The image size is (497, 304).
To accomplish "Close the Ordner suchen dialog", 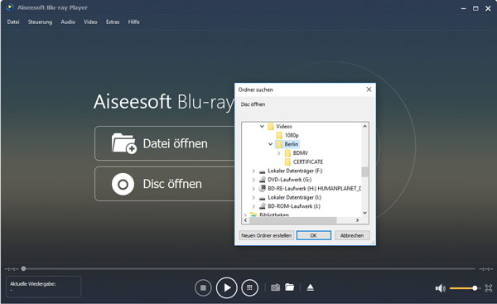I will (x=369, y=89).
